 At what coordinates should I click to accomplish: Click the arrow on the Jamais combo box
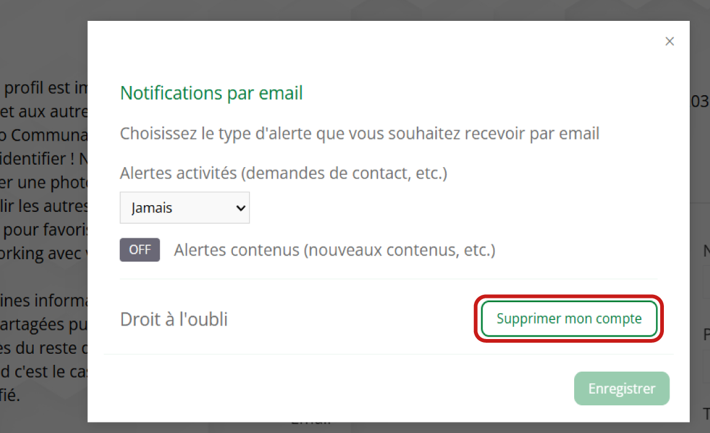240,208
